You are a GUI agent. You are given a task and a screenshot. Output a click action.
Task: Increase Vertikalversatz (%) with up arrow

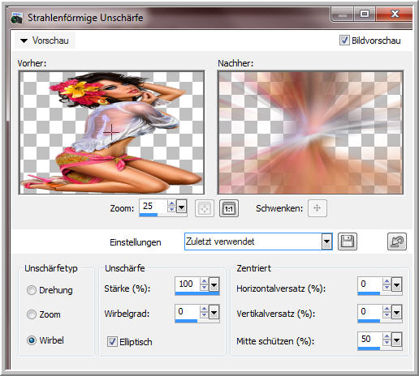click(387, 310)
